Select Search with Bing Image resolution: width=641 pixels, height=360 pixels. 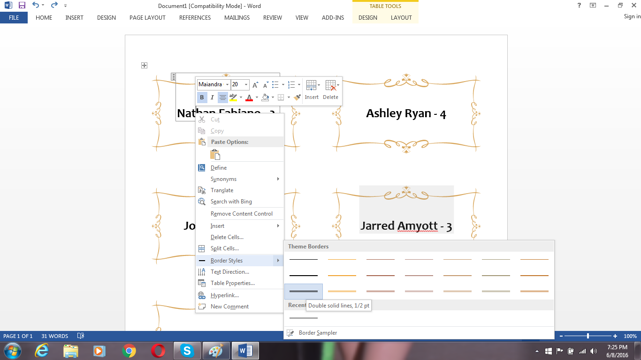[x=240, y=202]
